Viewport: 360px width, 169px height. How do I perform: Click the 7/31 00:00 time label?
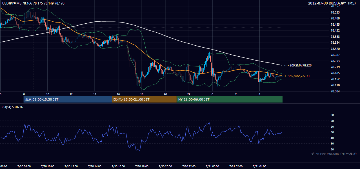click(x=212, y=166)
